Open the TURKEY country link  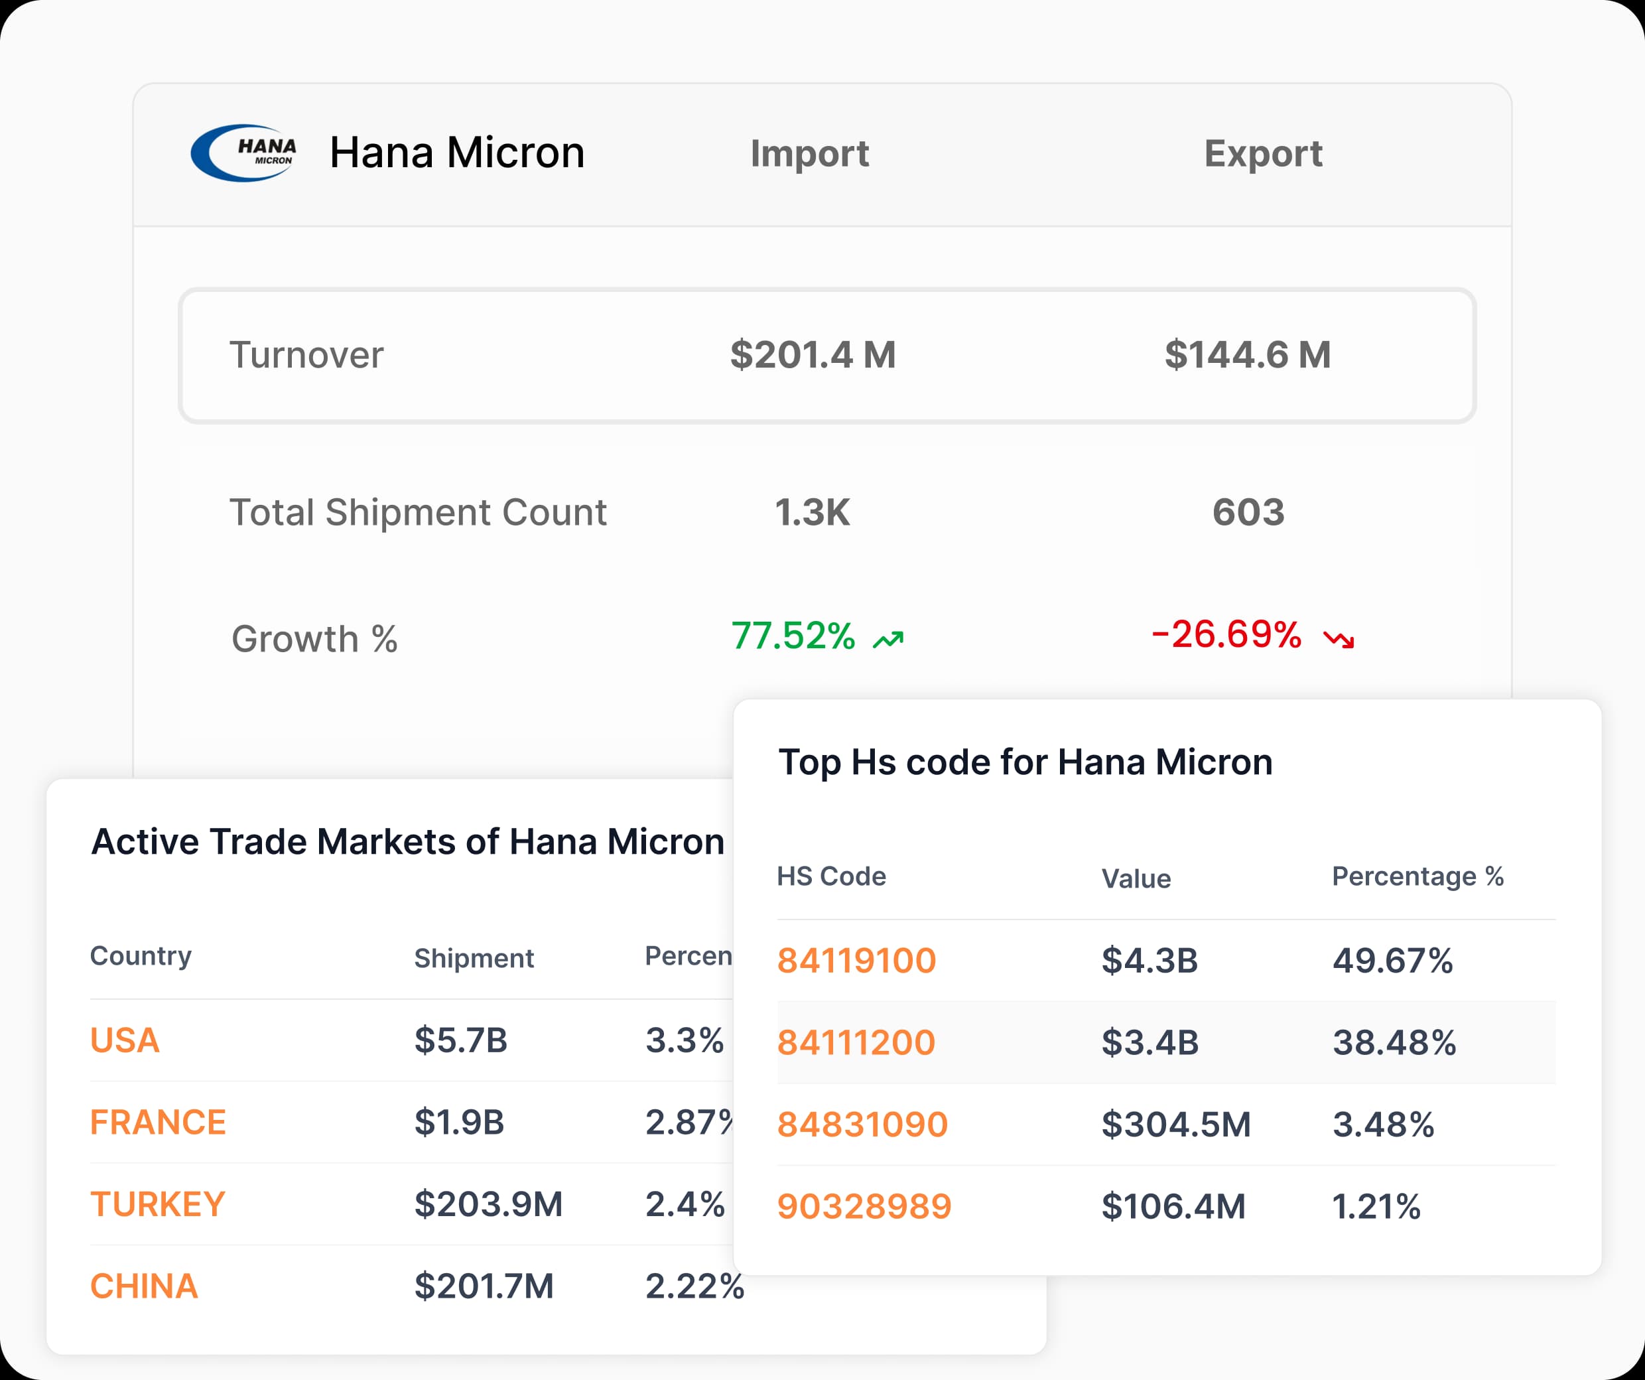157,1204
